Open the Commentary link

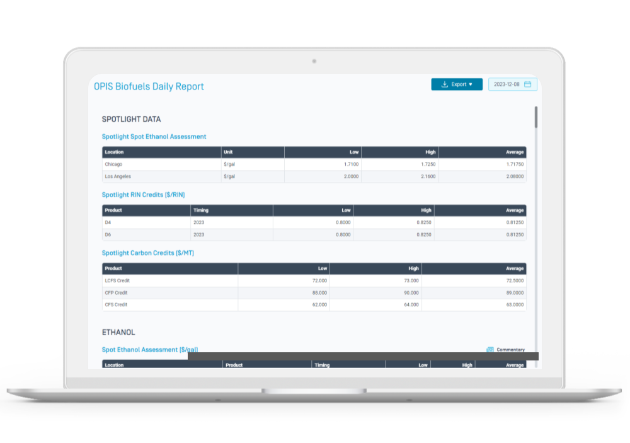point(510,350)
